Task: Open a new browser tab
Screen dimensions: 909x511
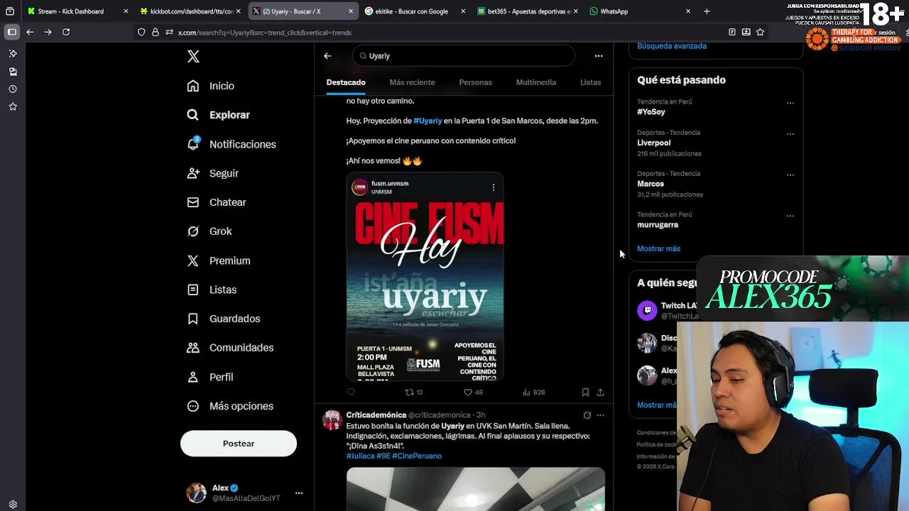Action: click(707, 11)
